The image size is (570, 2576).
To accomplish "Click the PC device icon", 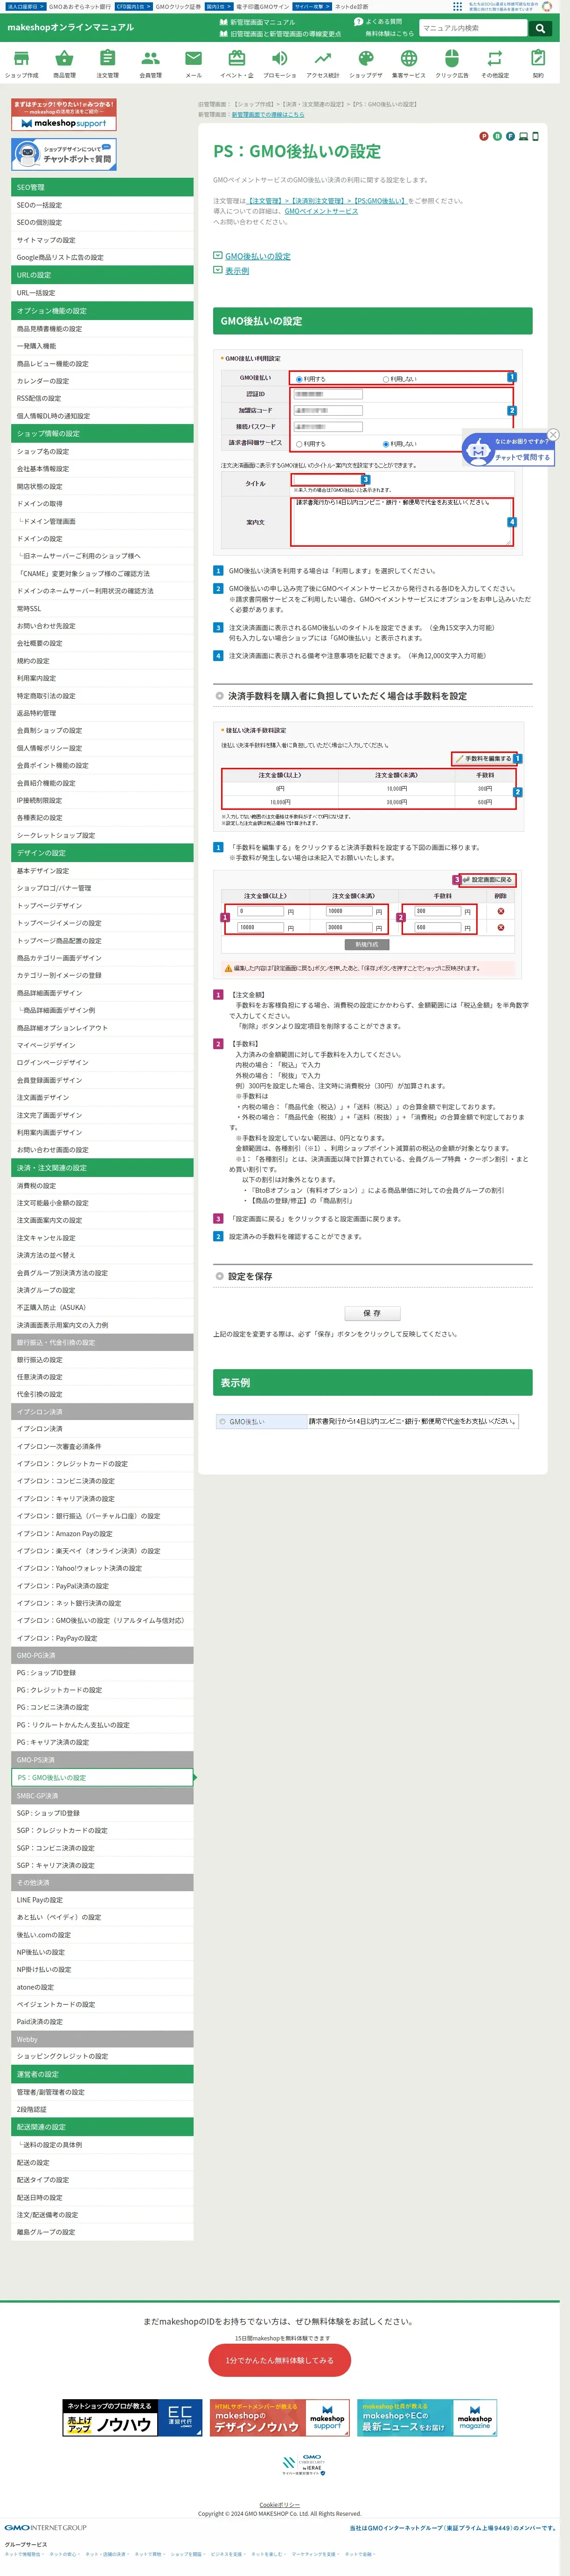I will click(523, 136).
